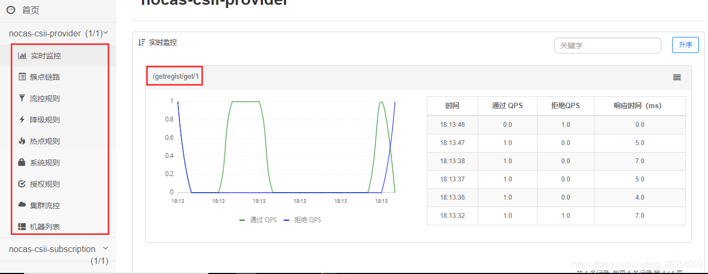Click the filter icon for 流控规则

coord(22,98)
